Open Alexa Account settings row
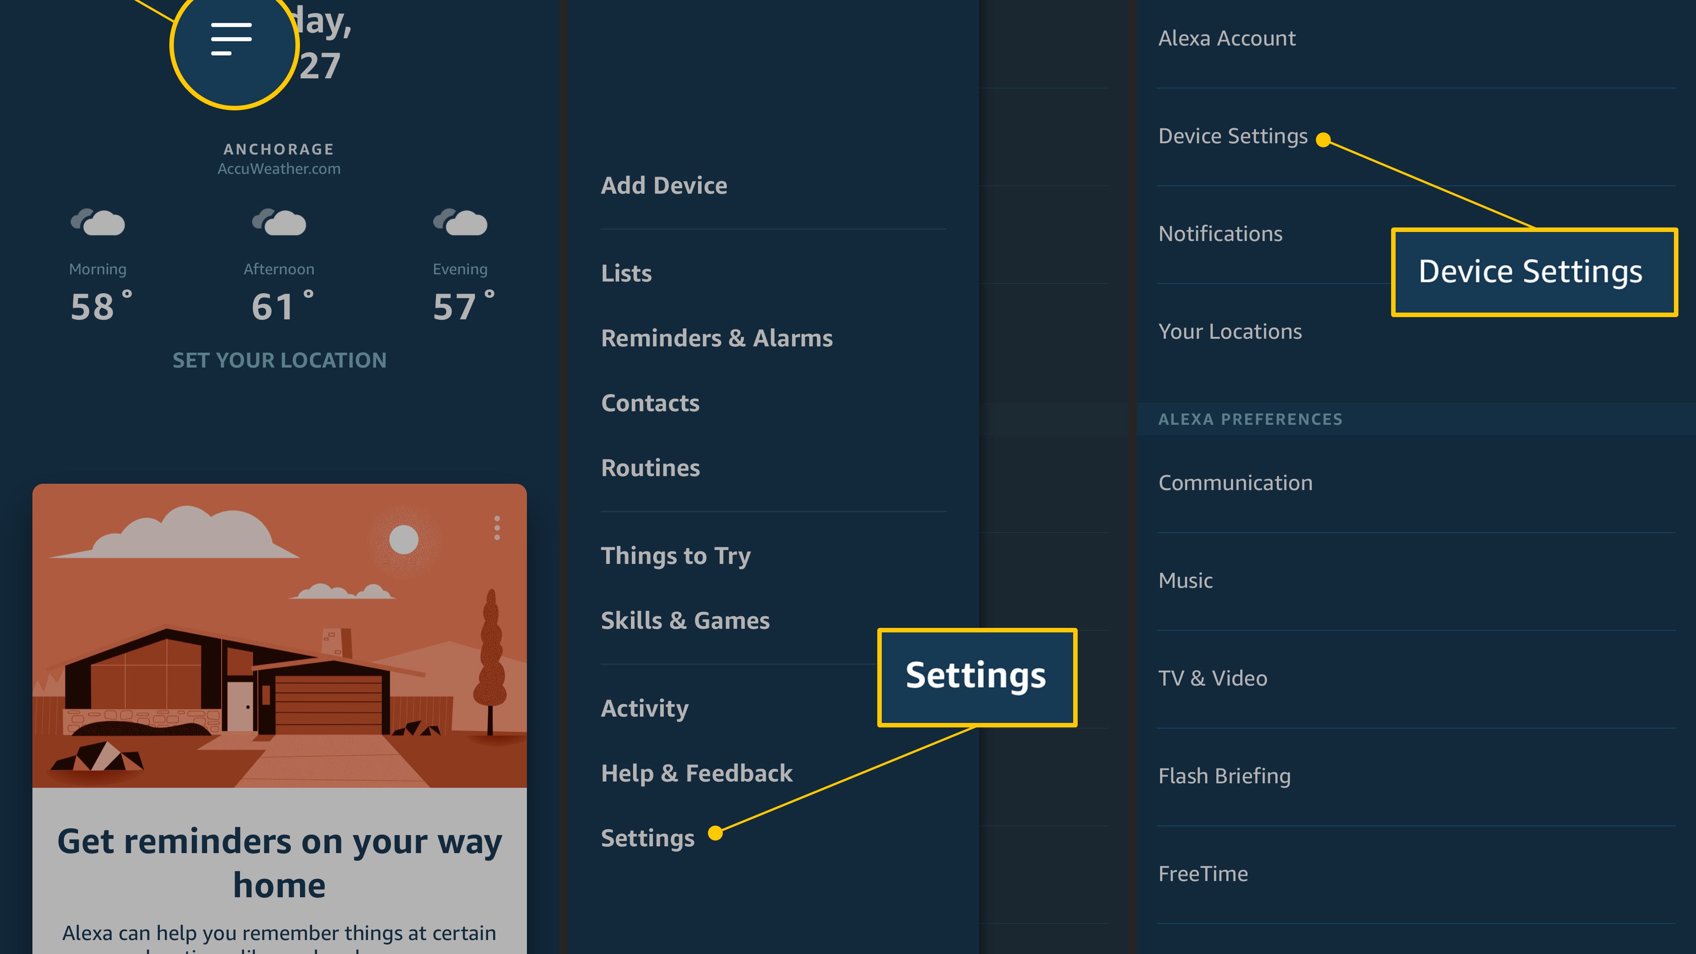Screen dimensions: 1696x954 click(x=1416, y=39)
